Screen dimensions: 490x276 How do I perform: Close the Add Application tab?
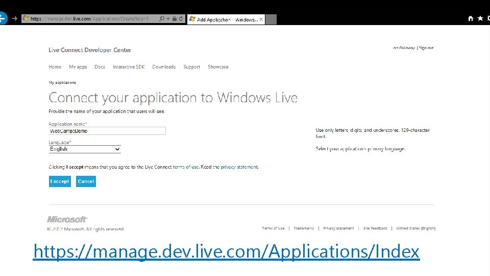[261, 19]
